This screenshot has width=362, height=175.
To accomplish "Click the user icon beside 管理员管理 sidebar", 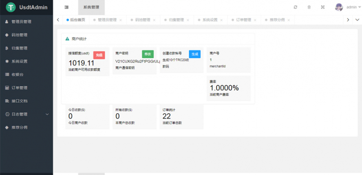I will (x=7, y=22).
